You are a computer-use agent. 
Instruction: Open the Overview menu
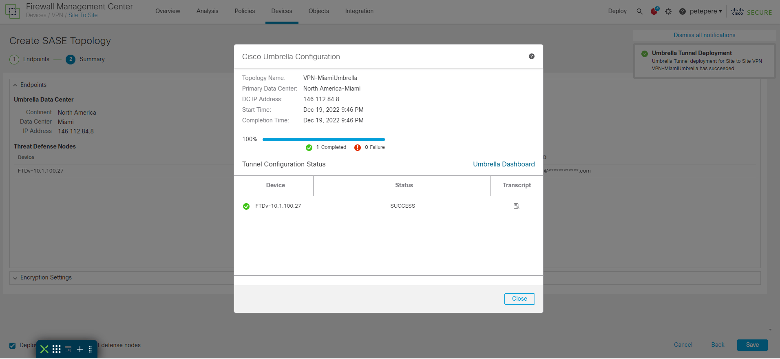click(x=168, y=11)
